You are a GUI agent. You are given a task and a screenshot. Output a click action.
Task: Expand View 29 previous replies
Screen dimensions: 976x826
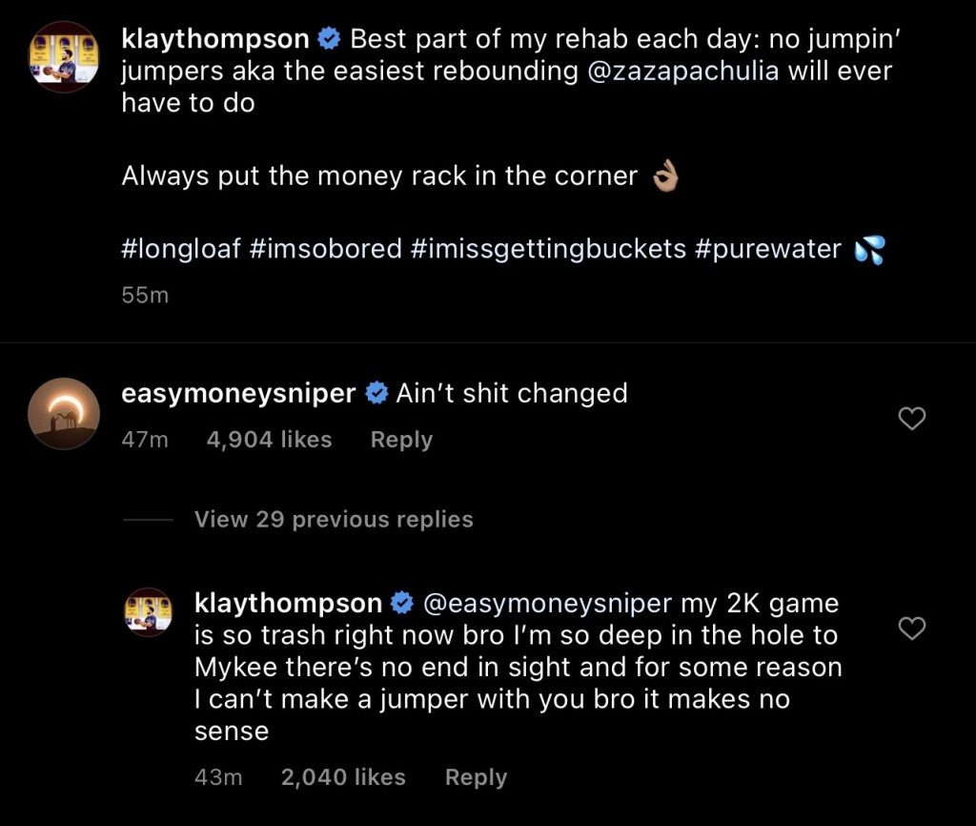coord(334,520)
